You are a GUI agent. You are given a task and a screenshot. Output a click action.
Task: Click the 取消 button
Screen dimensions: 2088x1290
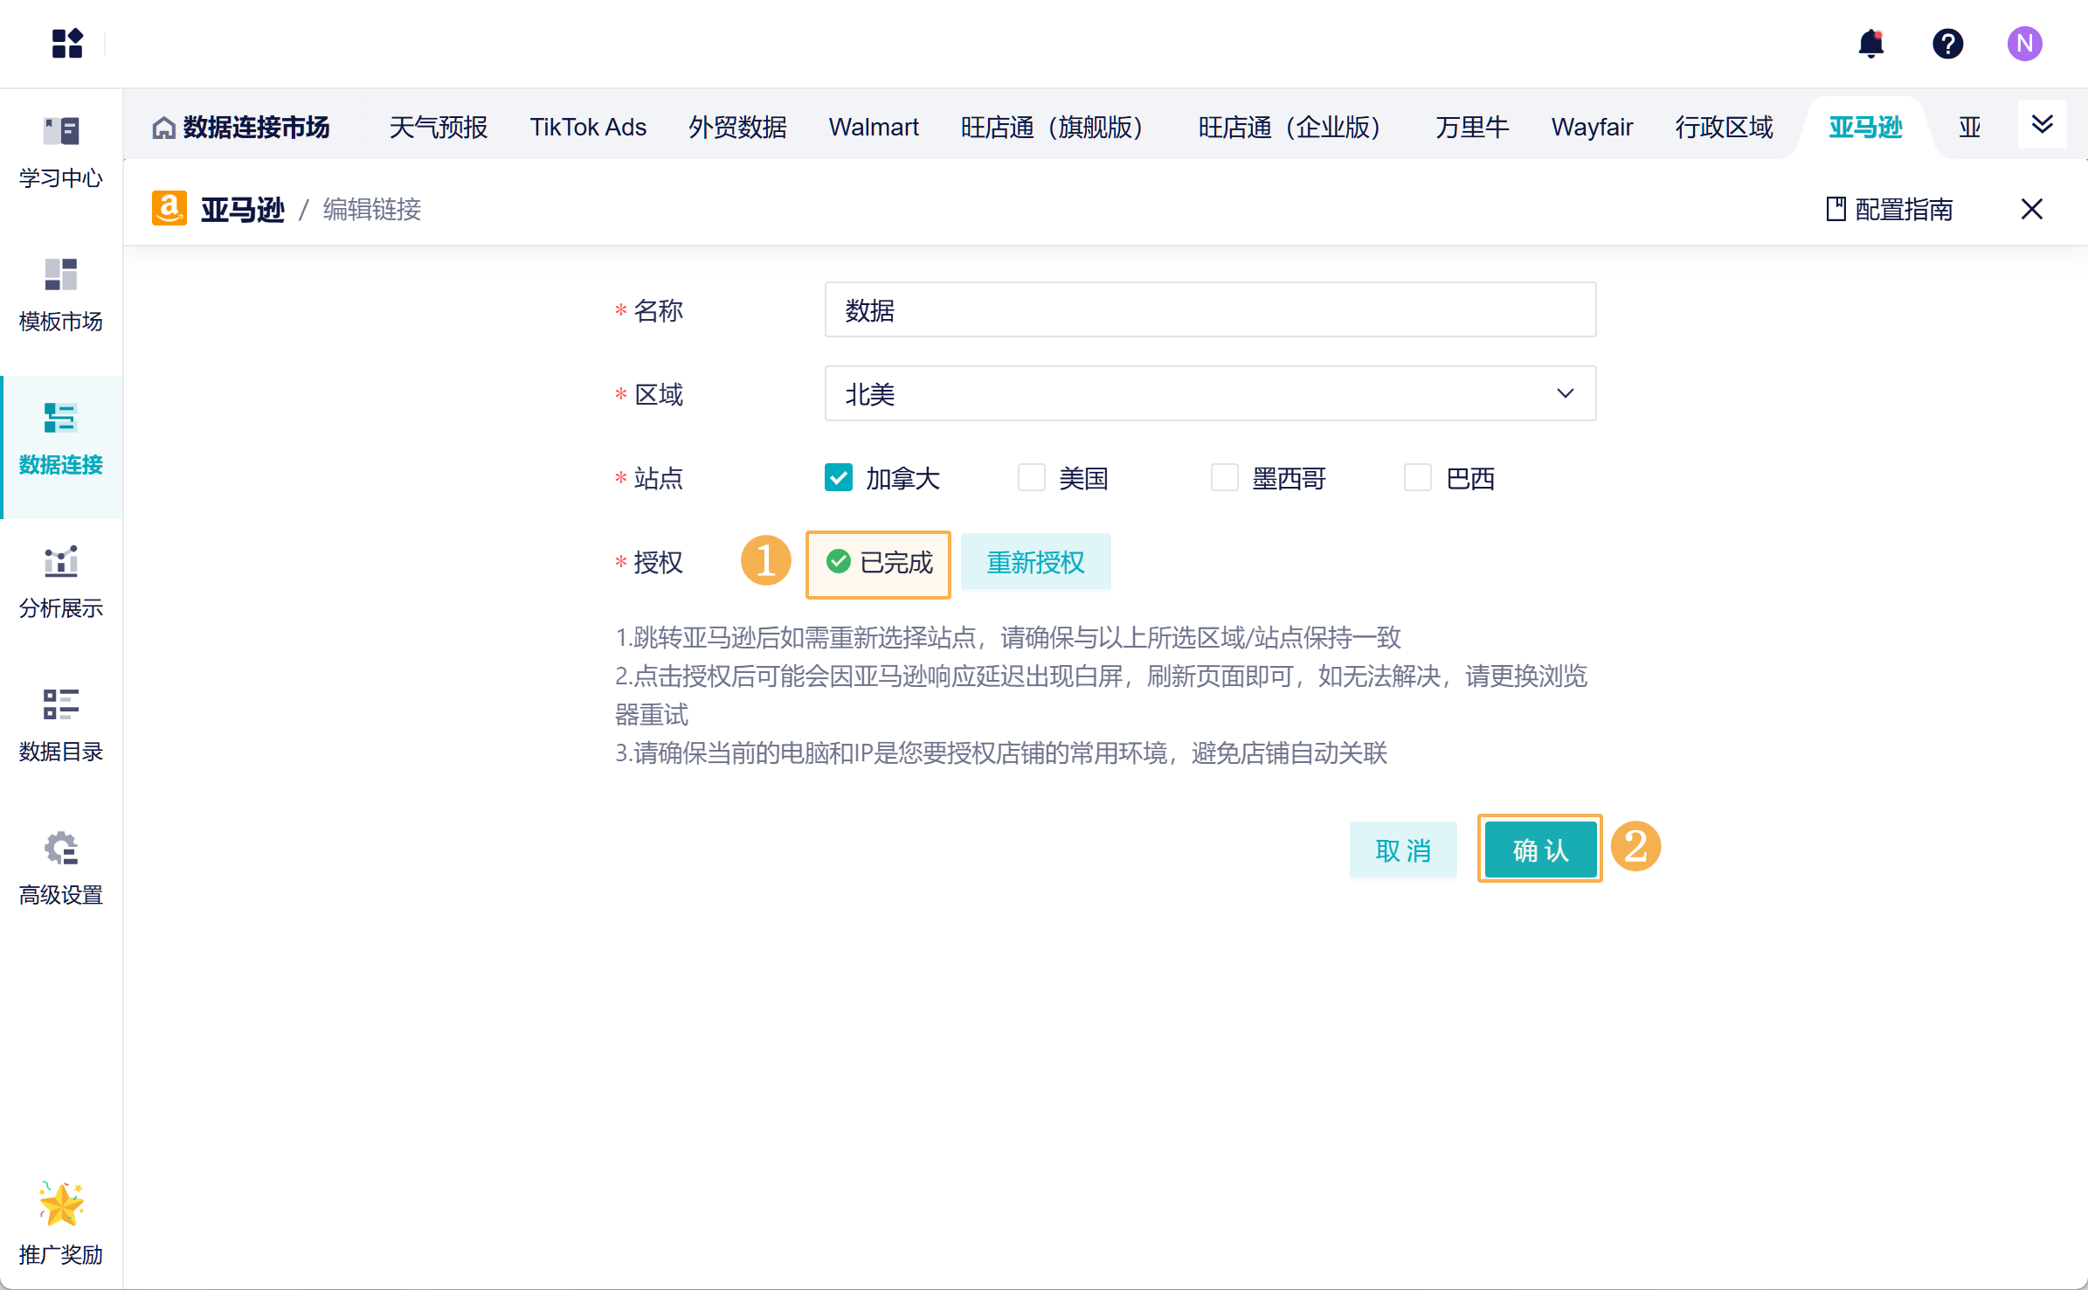tap(1403, 850)
